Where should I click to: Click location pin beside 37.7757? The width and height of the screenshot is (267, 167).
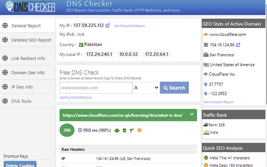coord(206,84)
